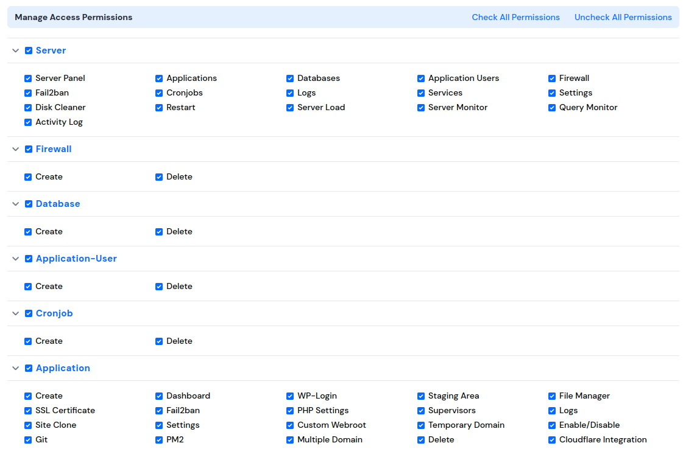Uncheck the Multiple Domain permission
Image resolution: width=683 pixels, height=457 pixels.
pos(290,440)
